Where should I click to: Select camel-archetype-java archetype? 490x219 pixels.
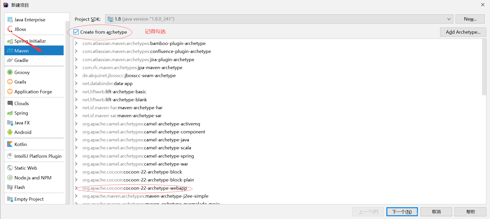(x=136, y=140)
